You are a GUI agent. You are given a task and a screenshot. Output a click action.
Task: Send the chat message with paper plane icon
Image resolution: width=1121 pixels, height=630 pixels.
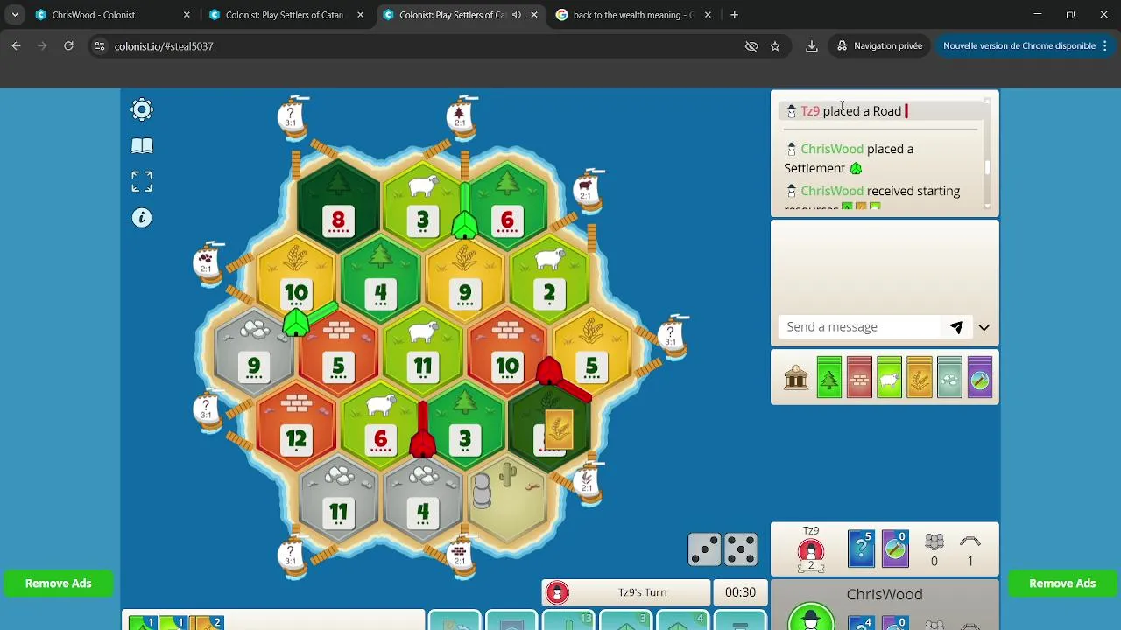[x=956, y=327]
